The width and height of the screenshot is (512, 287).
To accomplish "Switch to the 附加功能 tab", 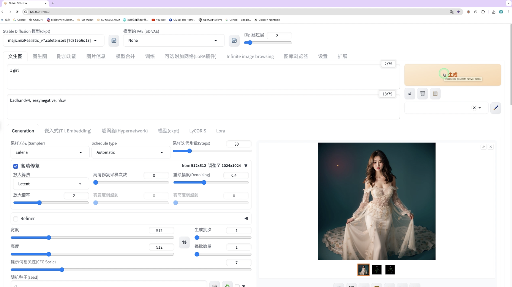I will coord(66,56).
